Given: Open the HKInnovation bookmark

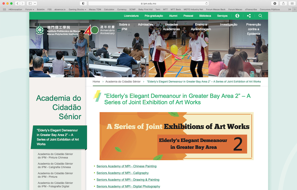Looking at the screenshot, I should coord(15,10).
